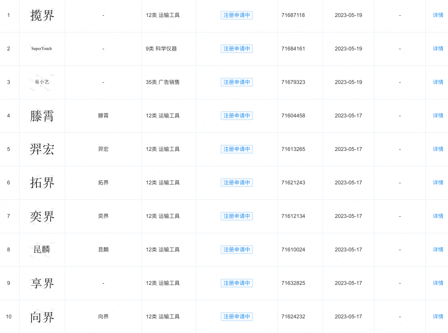Screen dimensions: 448x333
Task: Click 注册申请中 status tag for 羿宏
Action: [x=236, y=149]
